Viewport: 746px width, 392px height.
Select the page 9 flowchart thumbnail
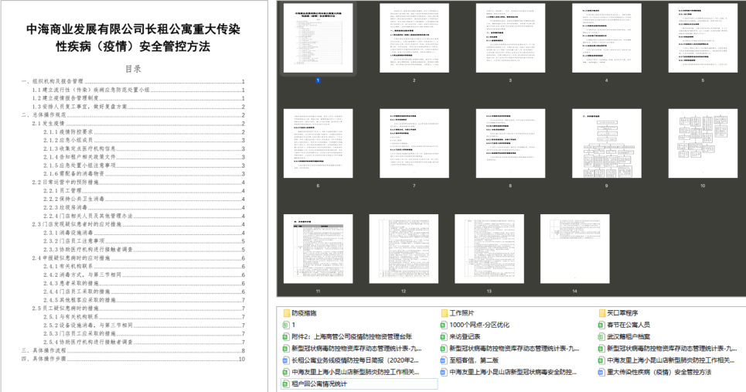(607, 143)
